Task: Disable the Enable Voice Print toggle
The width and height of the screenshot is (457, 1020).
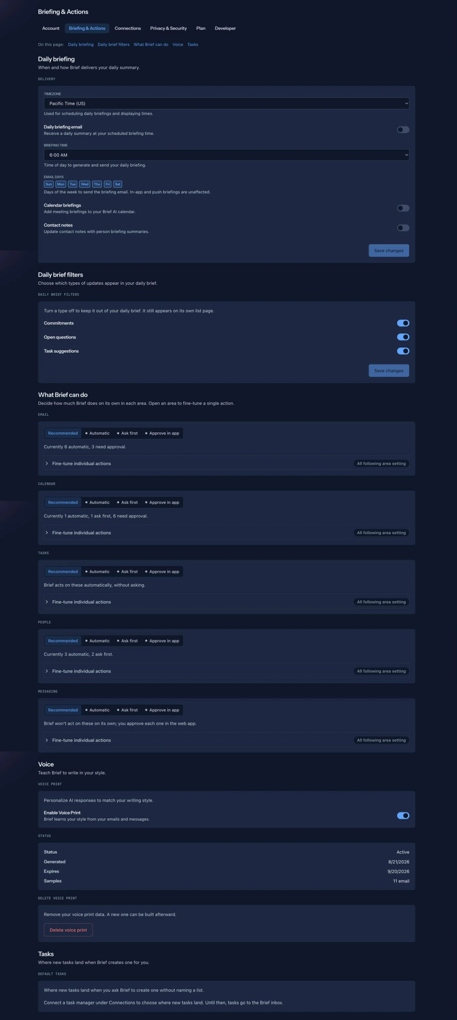Action: pos(403,816)
